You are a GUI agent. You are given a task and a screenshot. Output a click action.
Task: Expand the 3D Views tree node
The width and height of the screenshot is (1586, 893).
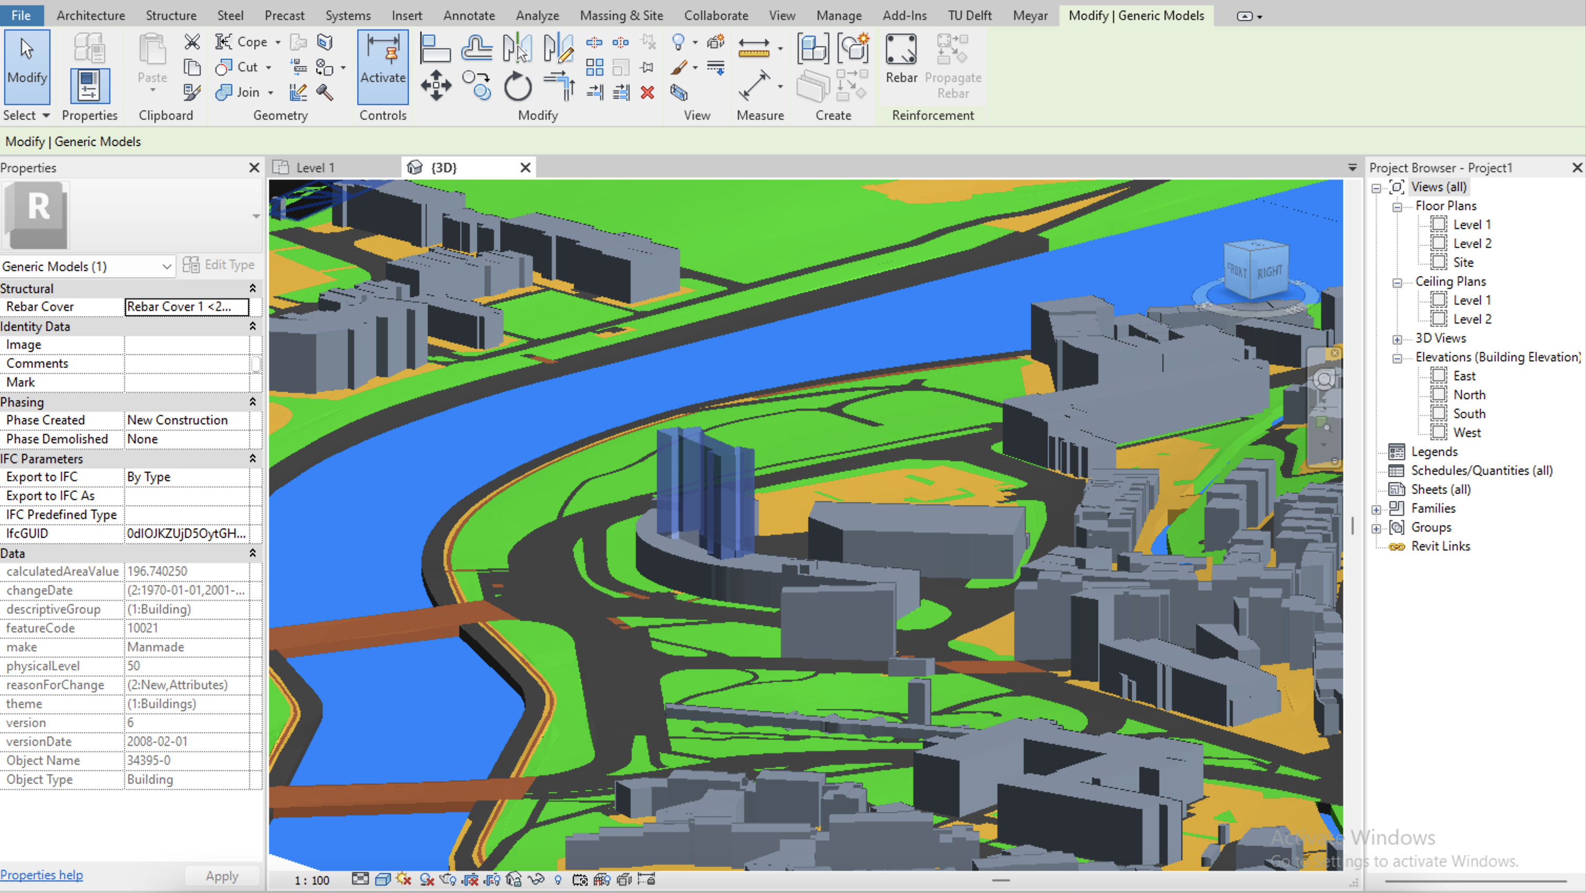click(x=1397, y=339)
